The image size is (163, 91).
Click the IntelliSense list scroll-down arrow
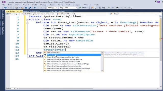[102, 71]
